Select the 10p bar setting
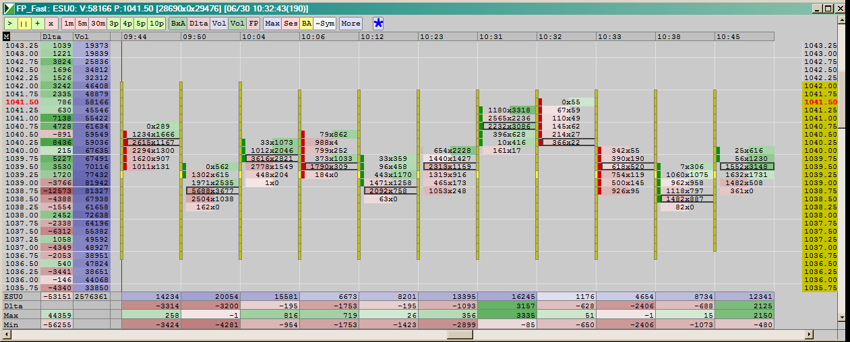The width and height of the screenshot is (850, 342). (157, 23)
